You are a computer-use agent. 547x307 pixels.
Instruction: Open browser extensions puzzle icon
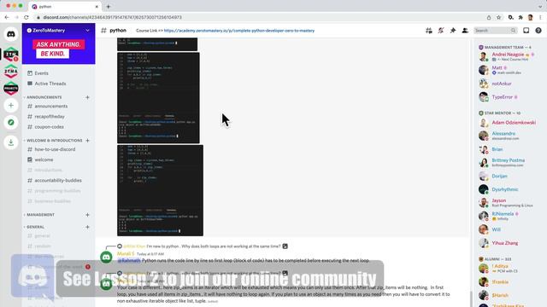(521, 17)
